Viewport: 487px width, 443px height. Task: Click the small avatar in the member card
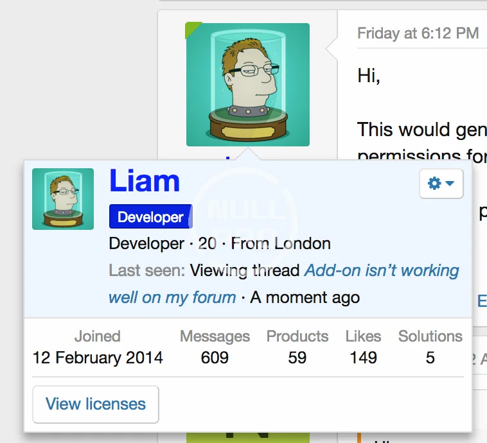(63, 199)
